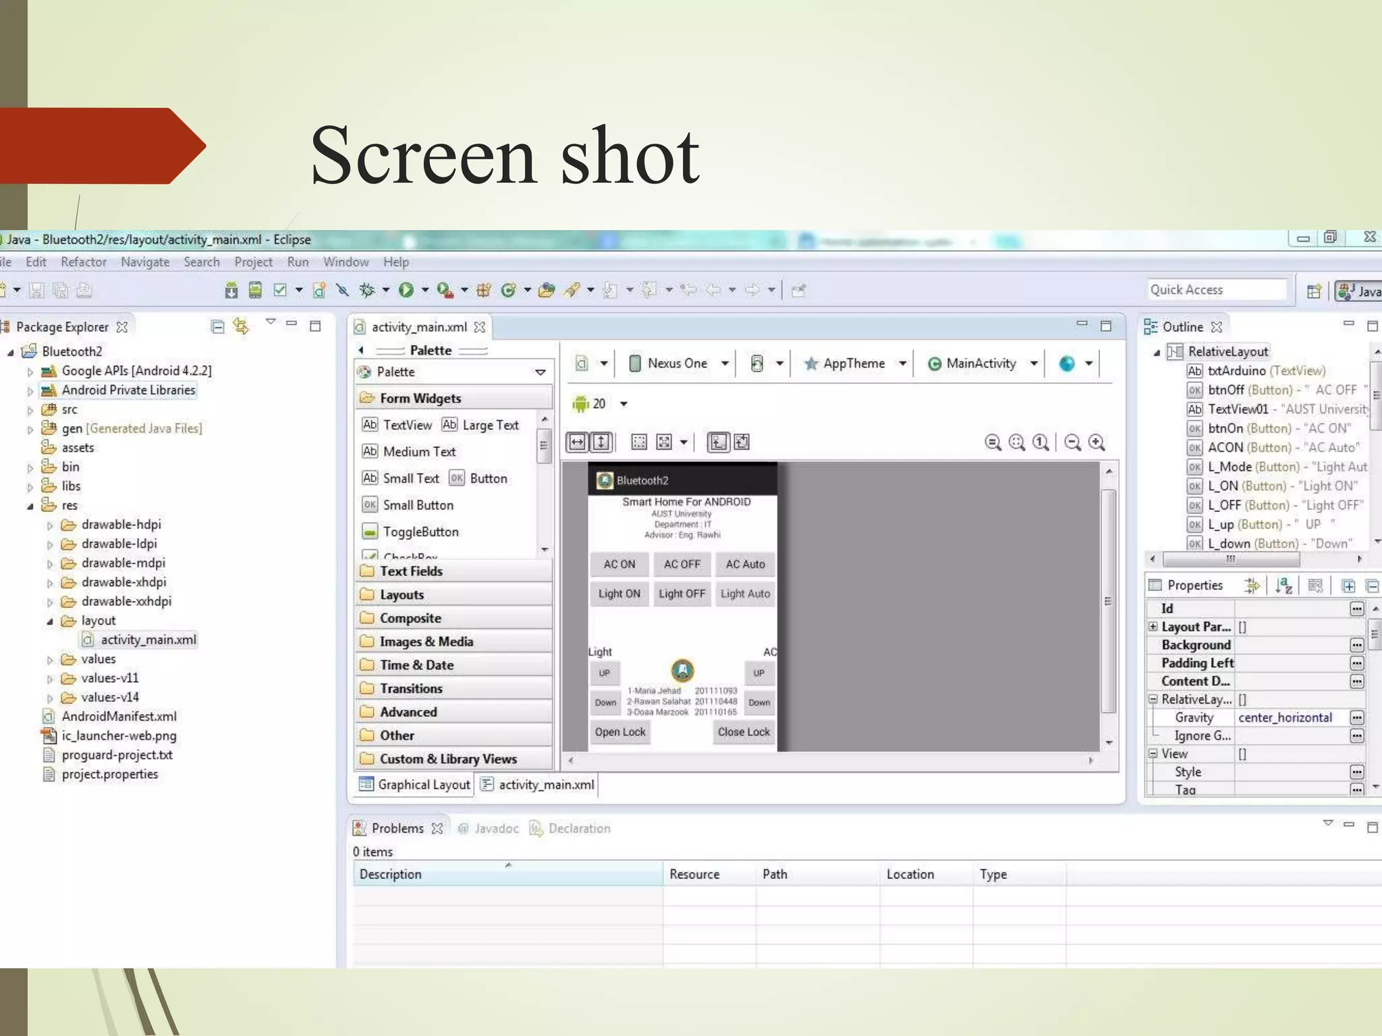The width and height of the screenshot is (1382, 1036).
Task: Click the Open Perspective icon
Action: pyautogui.click(x=1313, y=291)
